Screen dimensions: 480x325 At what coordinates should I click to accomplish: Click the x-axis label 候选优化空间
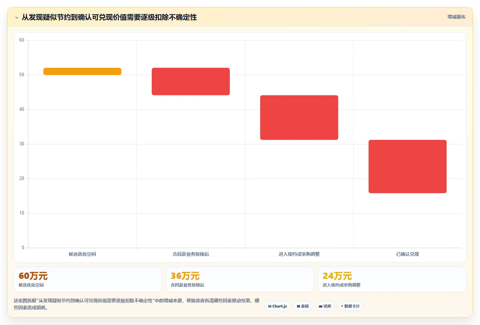coord(82,254)
